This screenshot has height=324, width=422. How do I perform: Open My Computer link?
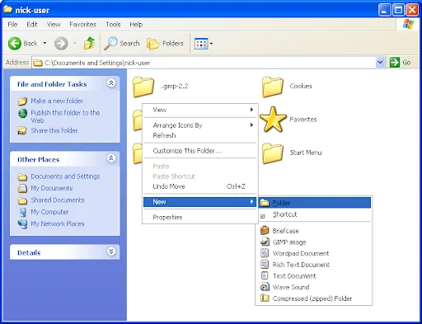(x=49, y=212)
